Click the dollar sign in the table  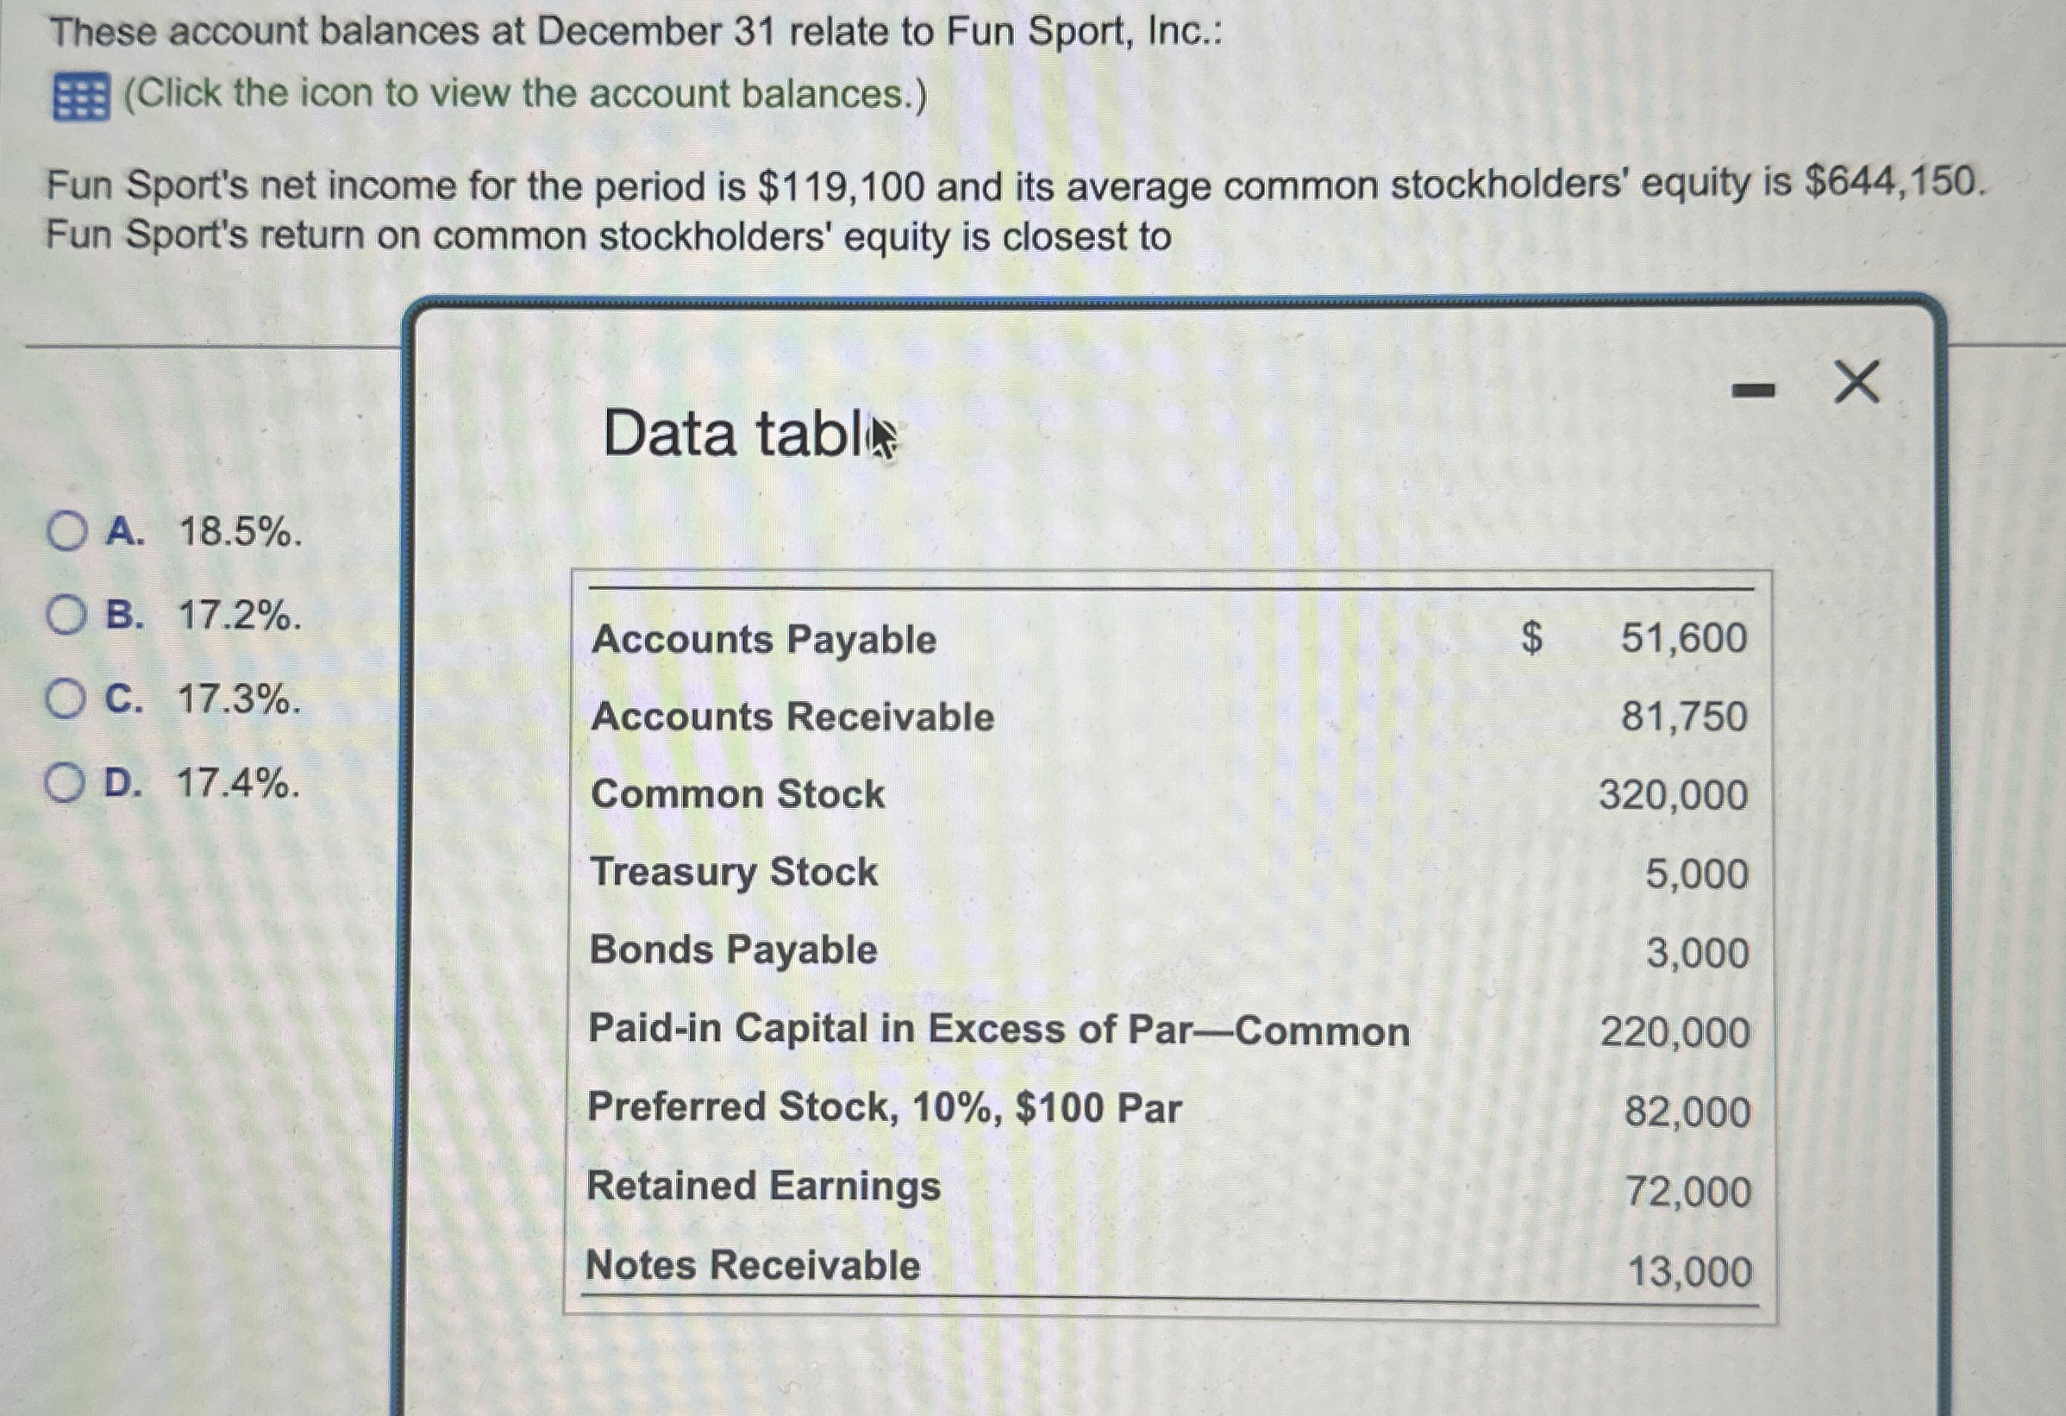click(1531, 637)
